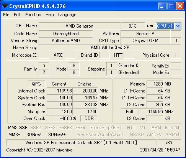This screenshot has width=186, height=158.
Task: Expand the CPU1/1 selector dropdown arrow
Action: [178, 26]
